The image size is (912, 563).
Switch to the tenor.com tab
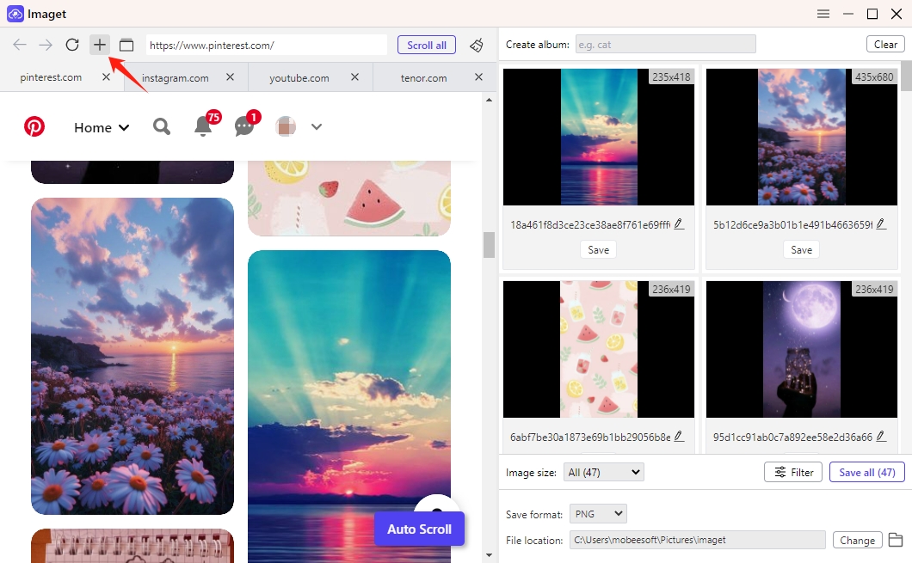423,78
